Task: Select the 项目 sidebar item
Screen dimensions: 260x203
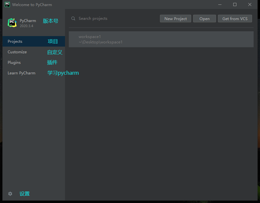Action: click(53, 41)
